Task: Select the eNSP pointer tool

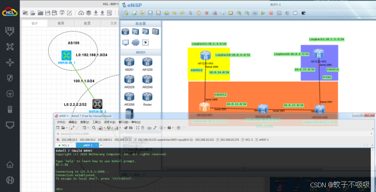Action: [x=191, y=13]
